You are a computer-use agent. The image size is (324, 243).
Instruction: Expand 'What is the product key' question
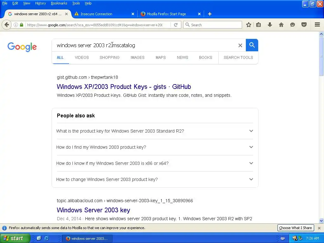(155, 131)
